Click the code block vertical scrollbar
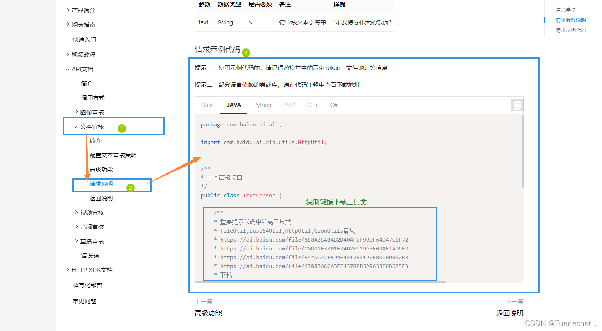The image size is (602, 331). [522, 151]
